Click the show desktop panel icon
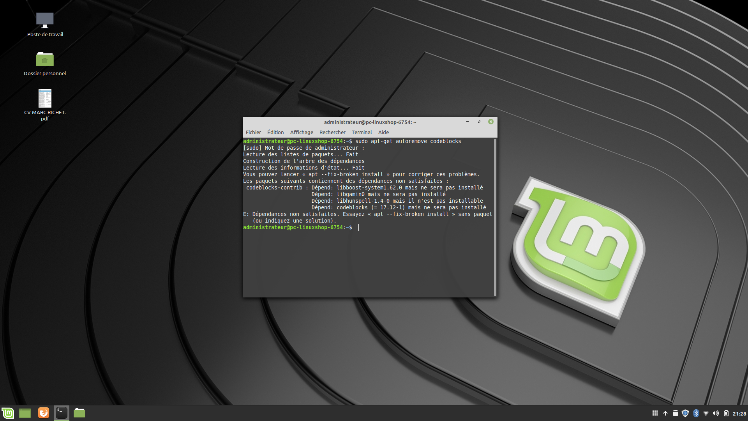Image resolution: width=748 pixels, height=421 pixels. pos(25,413)
